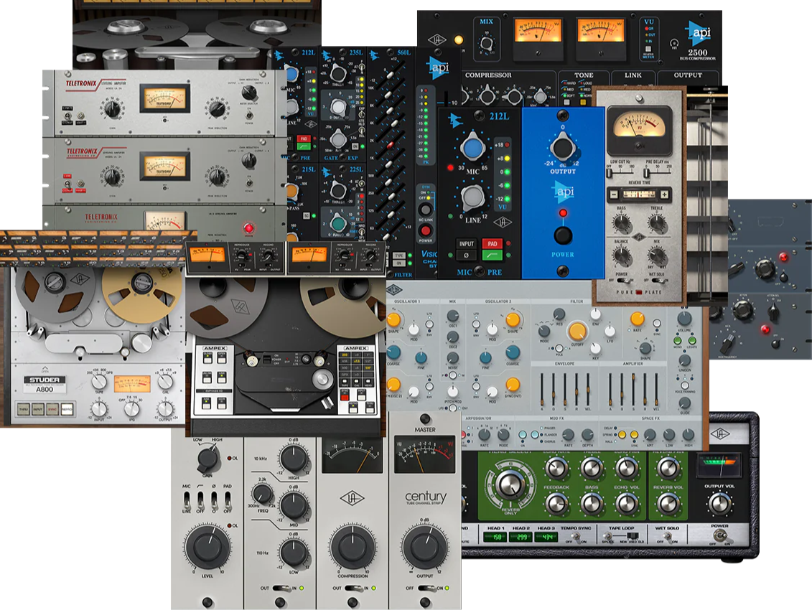Click the Century master OUTPUT knob
The width and height of the screenshot is (812, 610).
[x=425, y=548]
